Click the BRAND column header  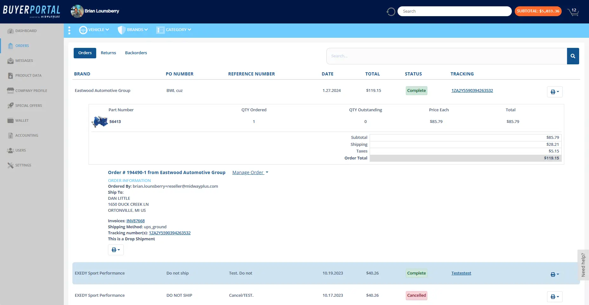point(82,74)
